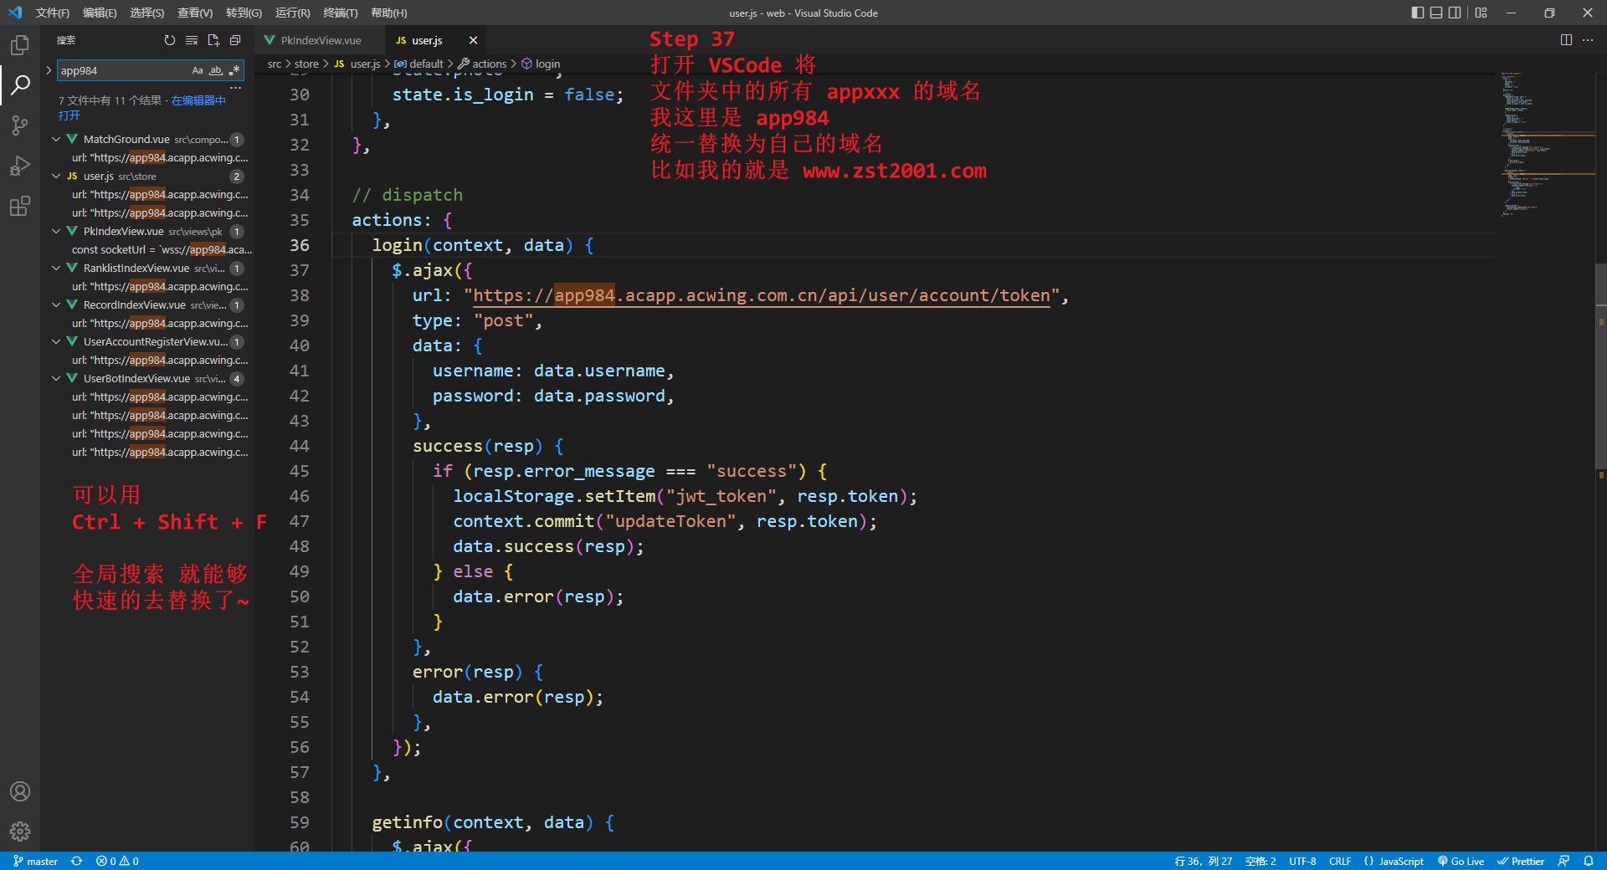This screenshot has width=1607, height=870.
Task: Toggle the bottom panel visibility
Action: click(x=1436, y=13)
